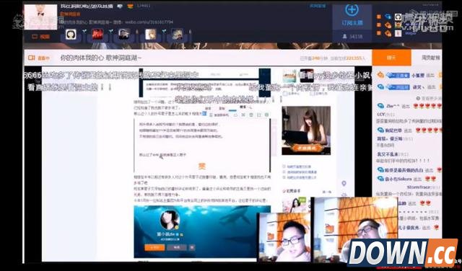Click the 换一换 refresh link
Image resolution: width=462 pixels, height=271 pixels.
tap(327, 192)
